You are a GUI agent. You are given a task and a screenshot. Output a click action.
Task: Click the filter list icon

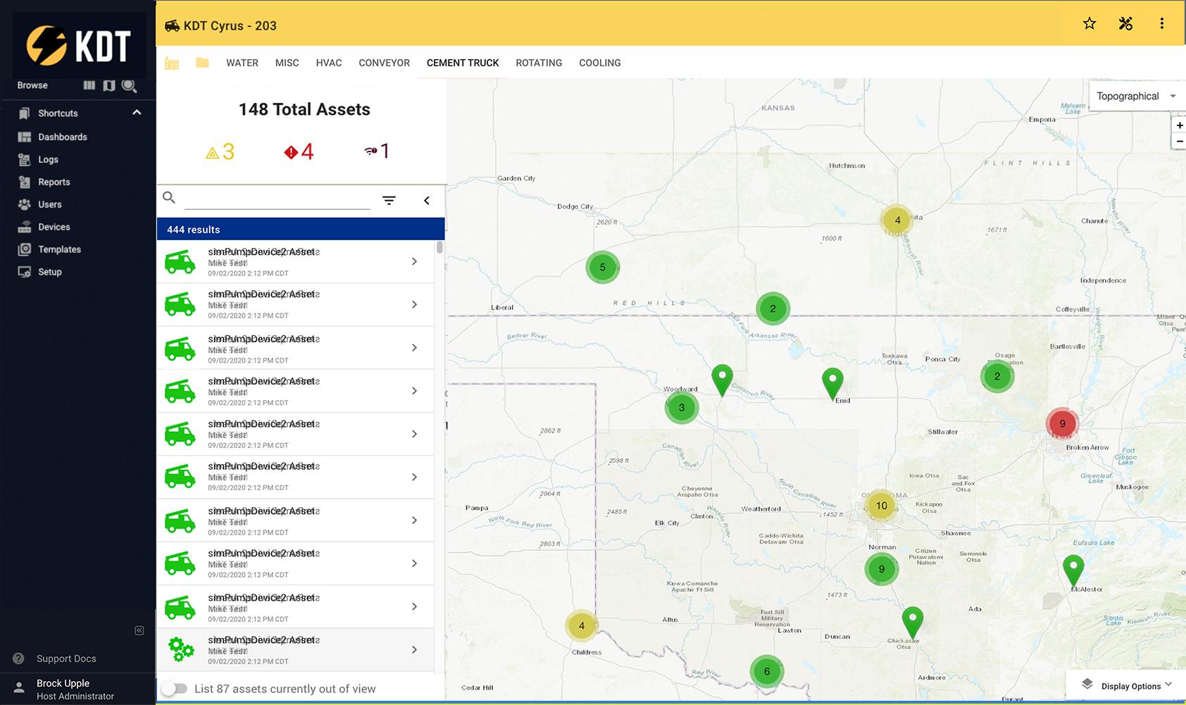tap(389, 201)
